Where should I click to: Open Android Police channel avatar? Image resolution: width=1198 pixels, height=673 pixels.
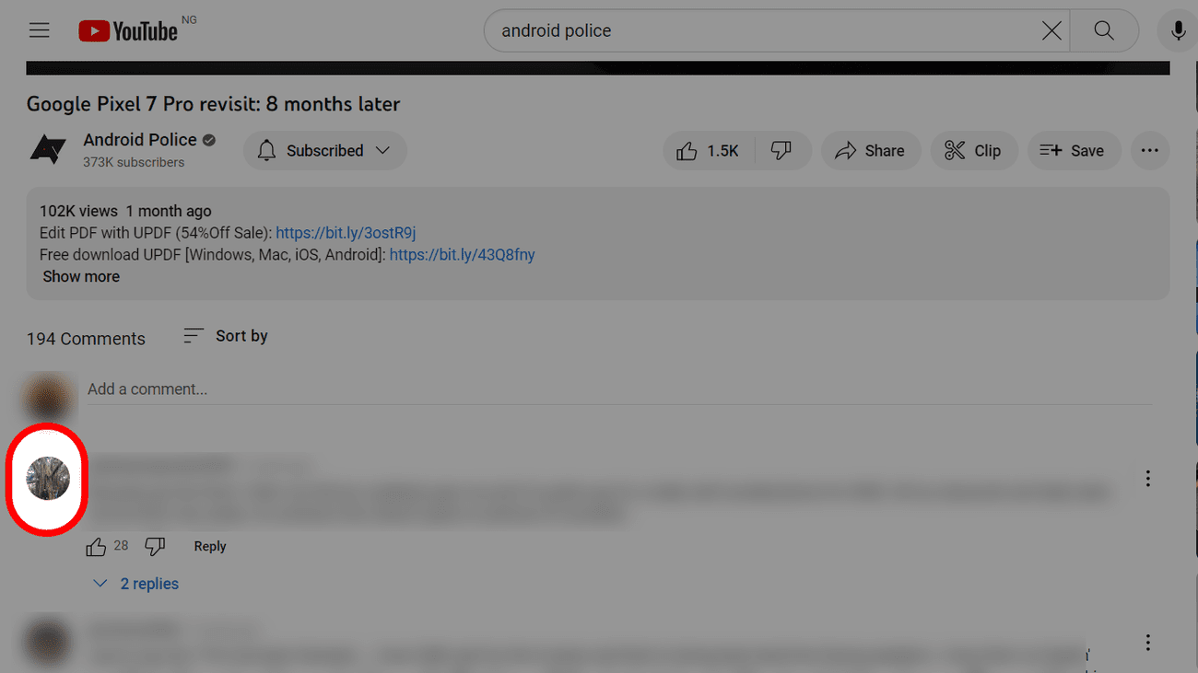click(x=47, y=149)
